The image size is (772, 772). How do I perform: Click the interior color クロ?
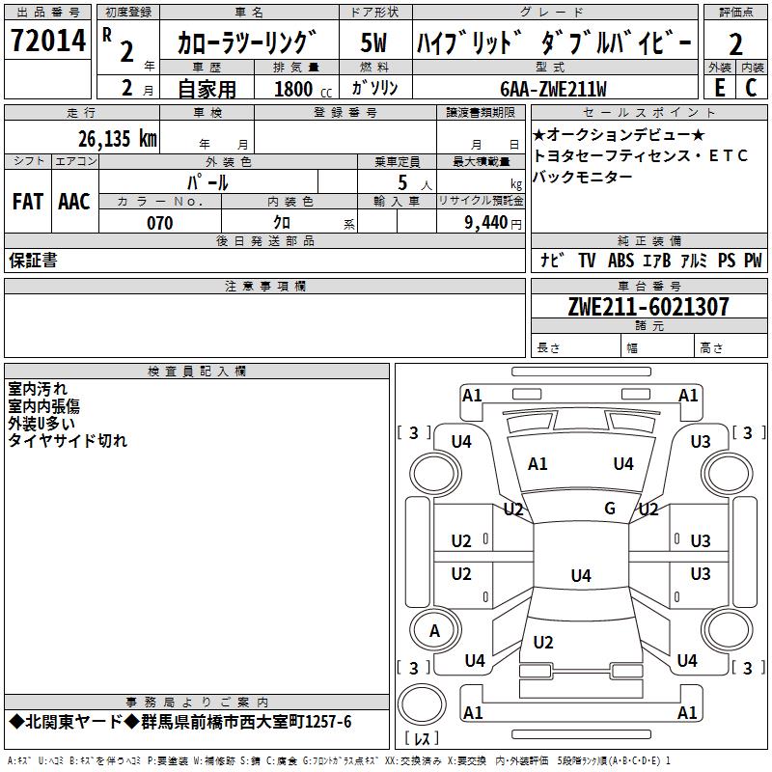282,223
